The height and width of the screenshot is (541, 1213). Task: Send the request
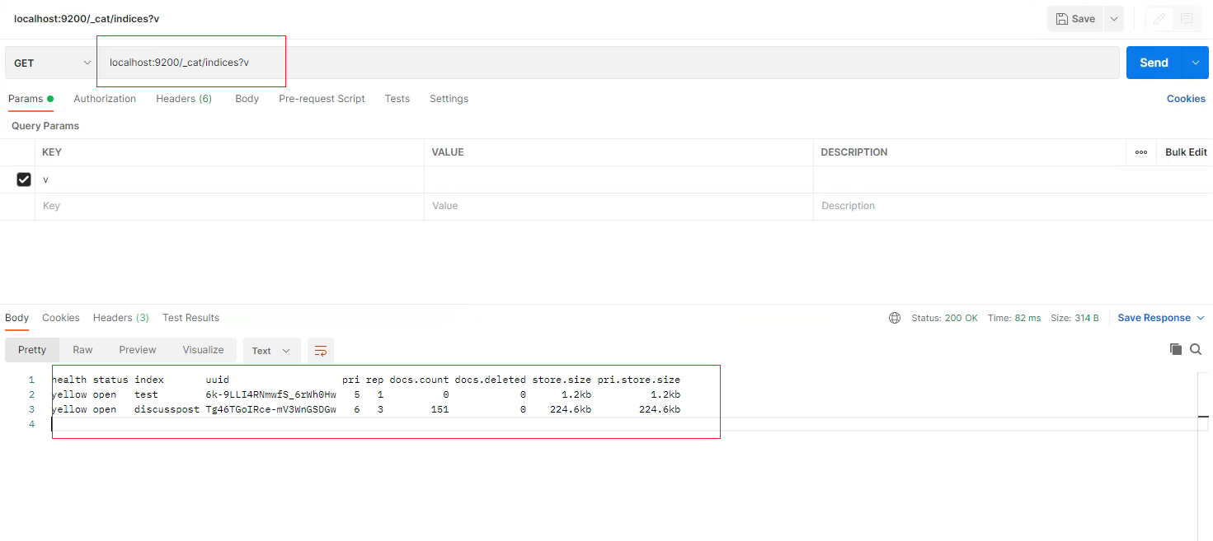tap(1154, 63)
